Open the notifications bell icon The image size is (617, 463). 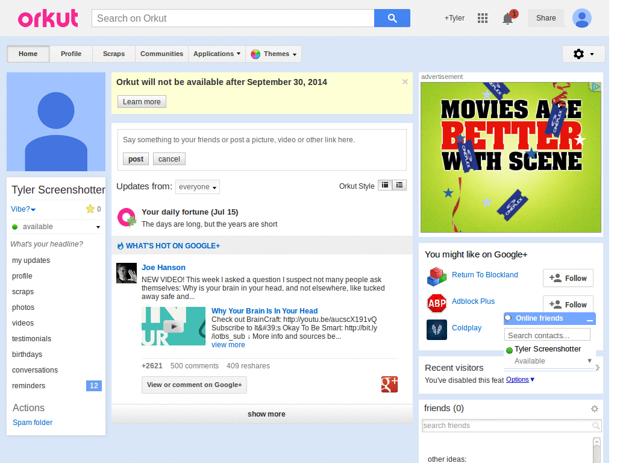pos(507,18)
